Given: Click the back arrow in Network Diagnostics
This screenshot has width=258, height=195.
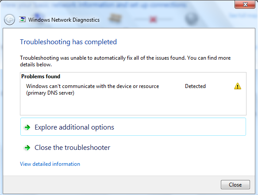Looking at the screenshot, I should (x=10, y=19).
